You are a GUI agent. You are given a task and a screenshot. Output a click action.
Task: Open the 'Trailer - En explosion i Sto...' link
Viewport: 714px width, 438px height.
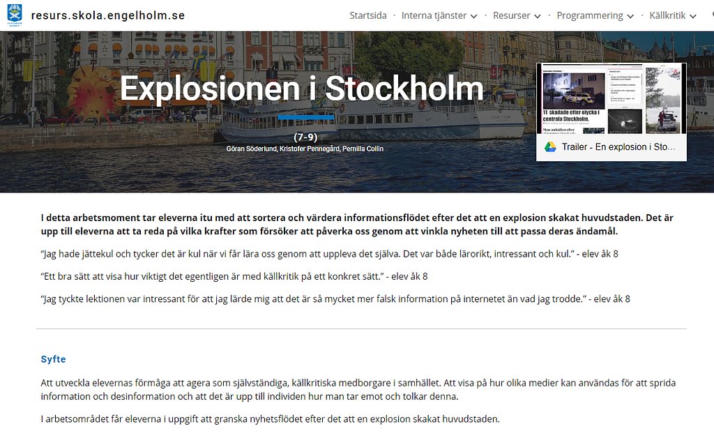pyautogui.click(x=618, y=147)
